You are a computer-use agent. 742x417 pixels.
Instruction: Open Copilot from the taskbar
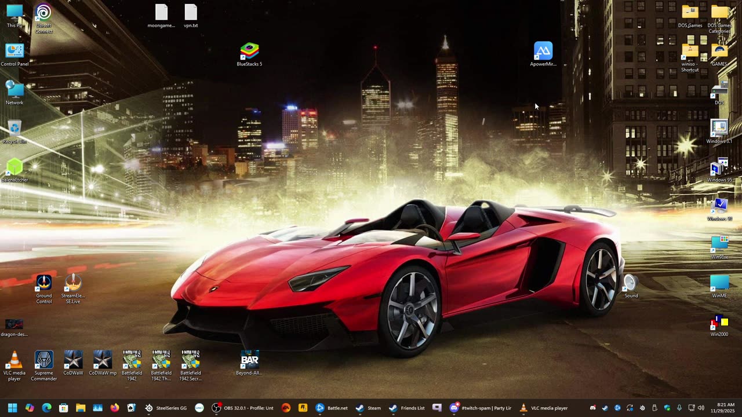(30, 408)
